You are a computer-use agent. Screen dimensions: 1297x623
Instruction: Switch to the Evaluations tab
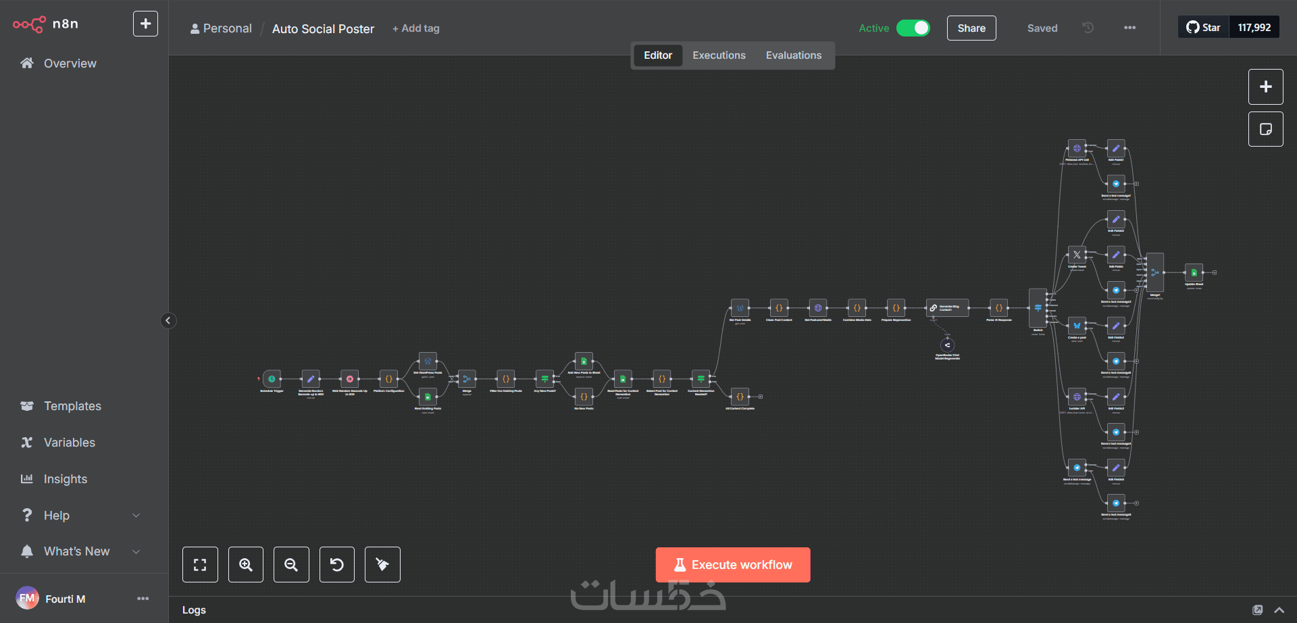point(794,55)
